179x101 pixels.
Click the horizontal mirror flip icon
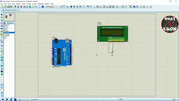[2, 93]
